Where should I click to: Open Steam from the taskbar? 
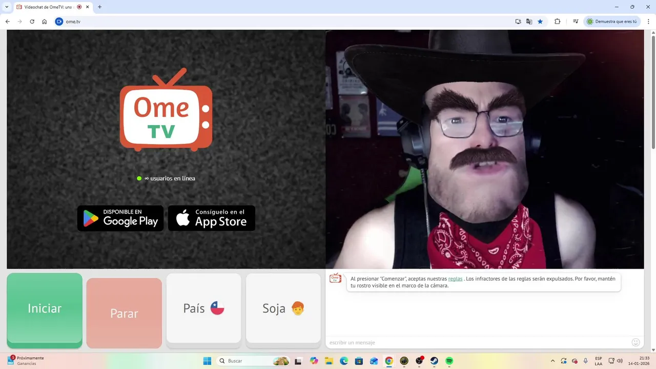434,361
